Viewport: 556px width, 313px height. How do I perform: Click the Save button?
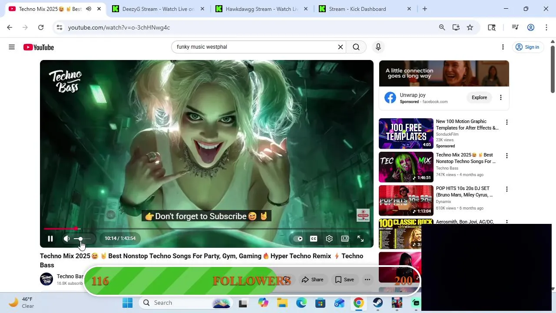pos(344,280)
